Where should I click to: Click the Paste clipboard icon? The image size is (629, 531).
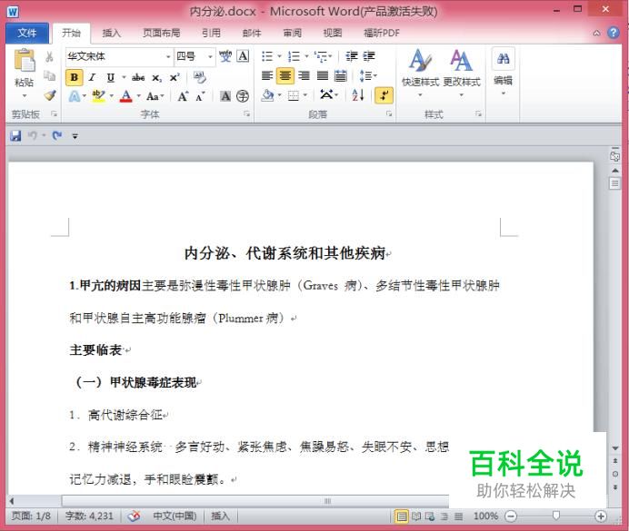click(25, 61)
